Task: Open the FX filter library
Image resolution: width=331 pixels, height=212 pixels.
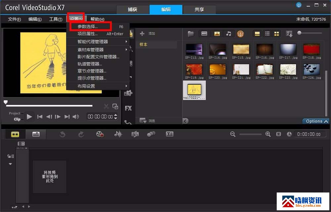Action: (x=128, y=108)
